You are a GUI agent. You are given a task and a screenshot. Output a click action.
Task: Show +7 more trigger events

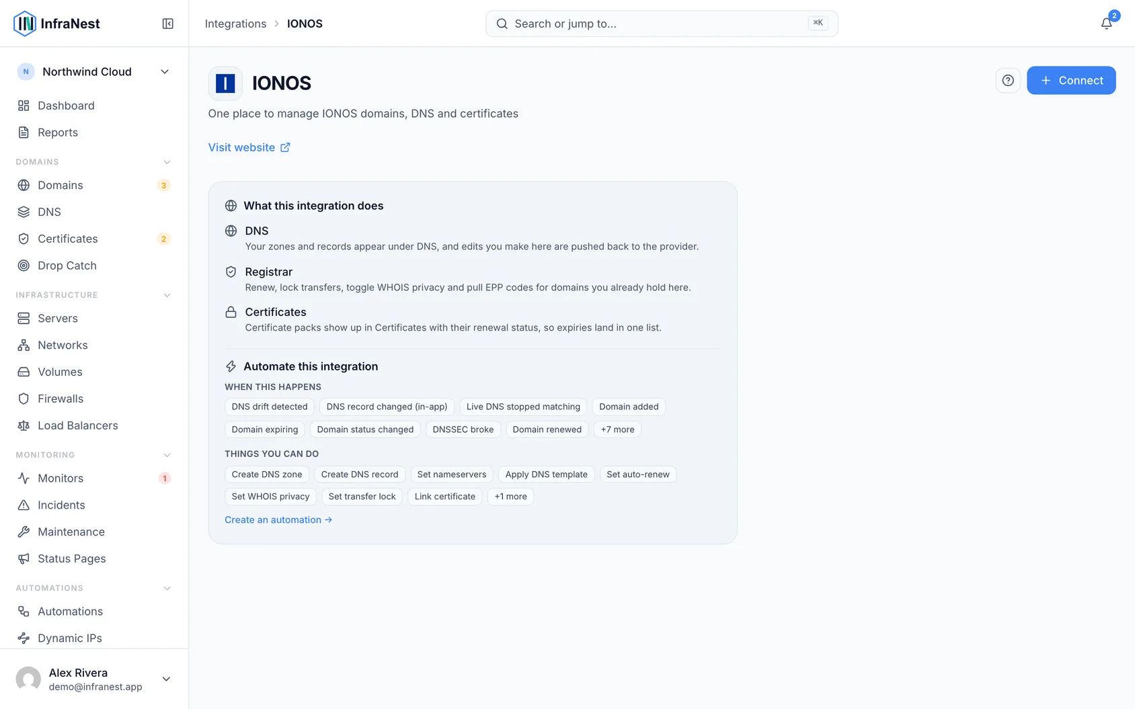[x=617, y=429]
